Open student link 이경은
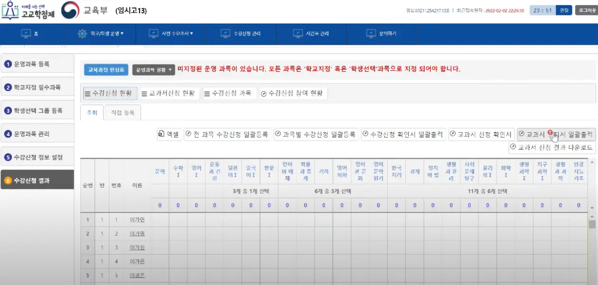This screenshot has width=598, height=285. pyautogui.click(x=137, y=275)
